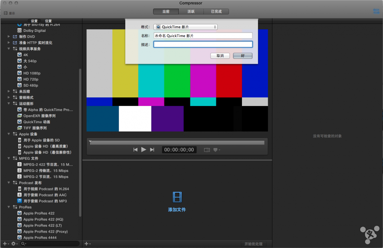Click the 描述 text field in the dialog
This screenshot has height=248, width=383.
click(x=203, y=44)
